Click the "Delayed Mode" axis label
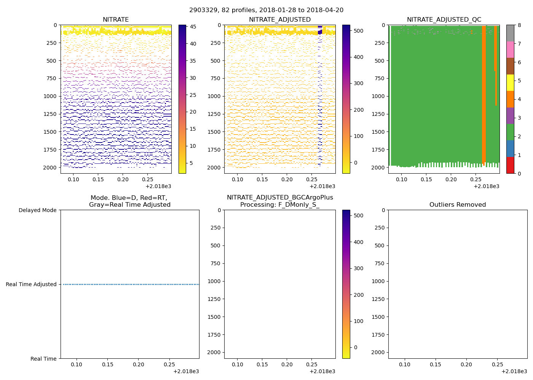The height and width of the screenshot is (380, 533). click(37, 210)
